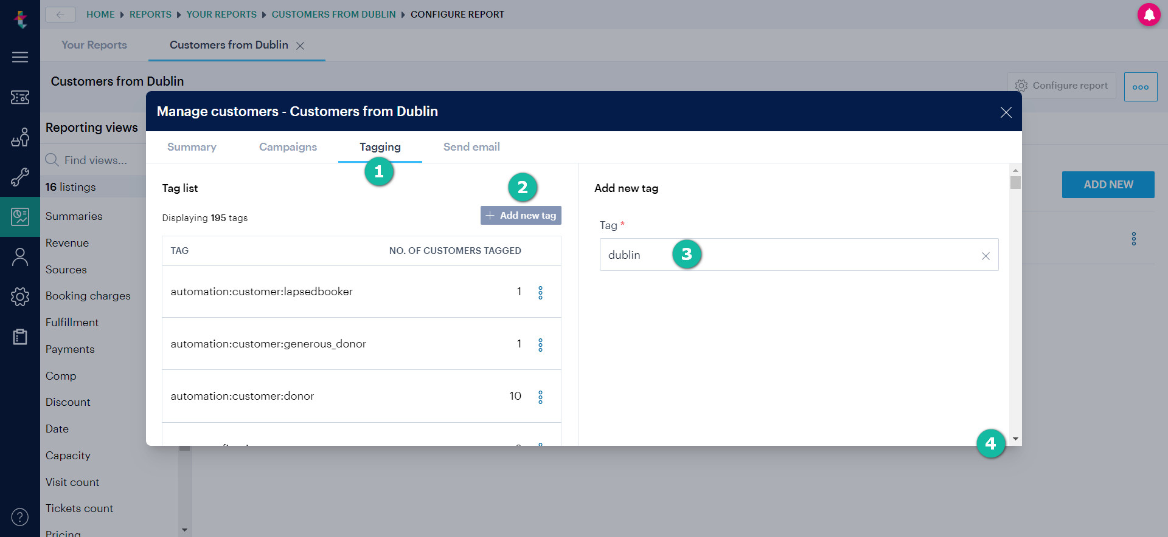This screenshot has height=537, width=1168.
Task: Click the ADD NEW button
Action: click(1108, 185)
